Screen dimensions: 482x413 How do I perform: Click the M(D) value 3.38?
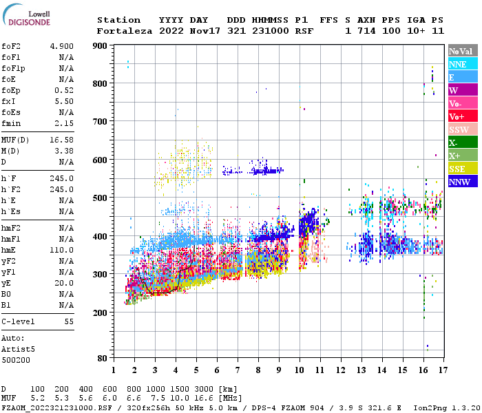click(x=64, y=151)
